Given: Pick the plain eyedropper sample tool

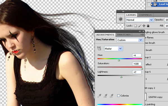Looking at the screenshot, I should tap(99, 96).
